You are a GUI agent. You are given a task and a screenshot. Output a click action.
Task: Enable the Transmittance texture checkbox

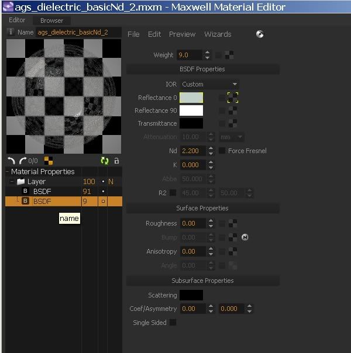[x=222, y=123]
